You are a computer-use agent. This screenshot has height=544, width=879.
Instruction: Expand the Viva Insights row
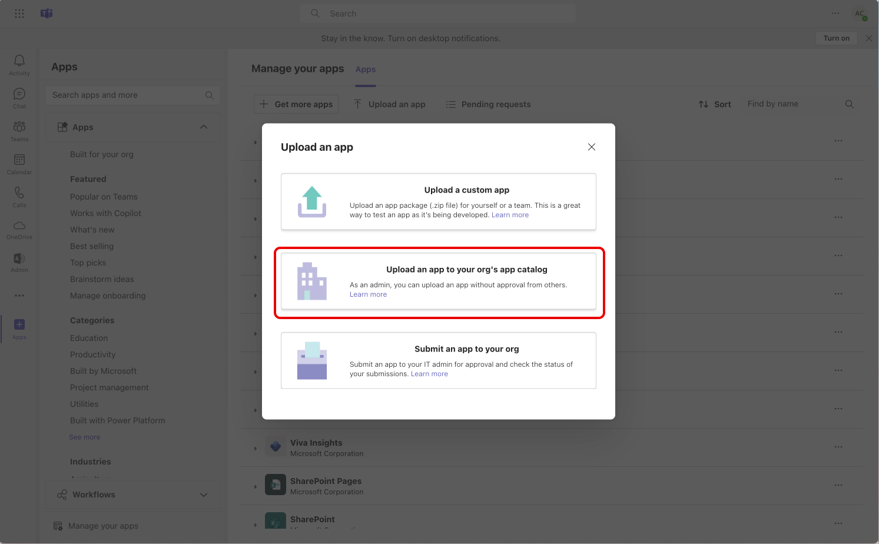[x=256, y=449]
